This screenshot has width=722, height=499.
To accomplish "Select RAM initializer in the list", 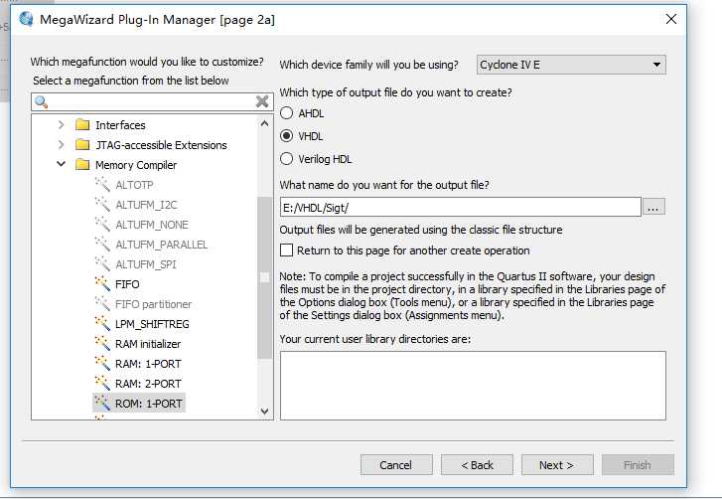I will pos(148,344).
